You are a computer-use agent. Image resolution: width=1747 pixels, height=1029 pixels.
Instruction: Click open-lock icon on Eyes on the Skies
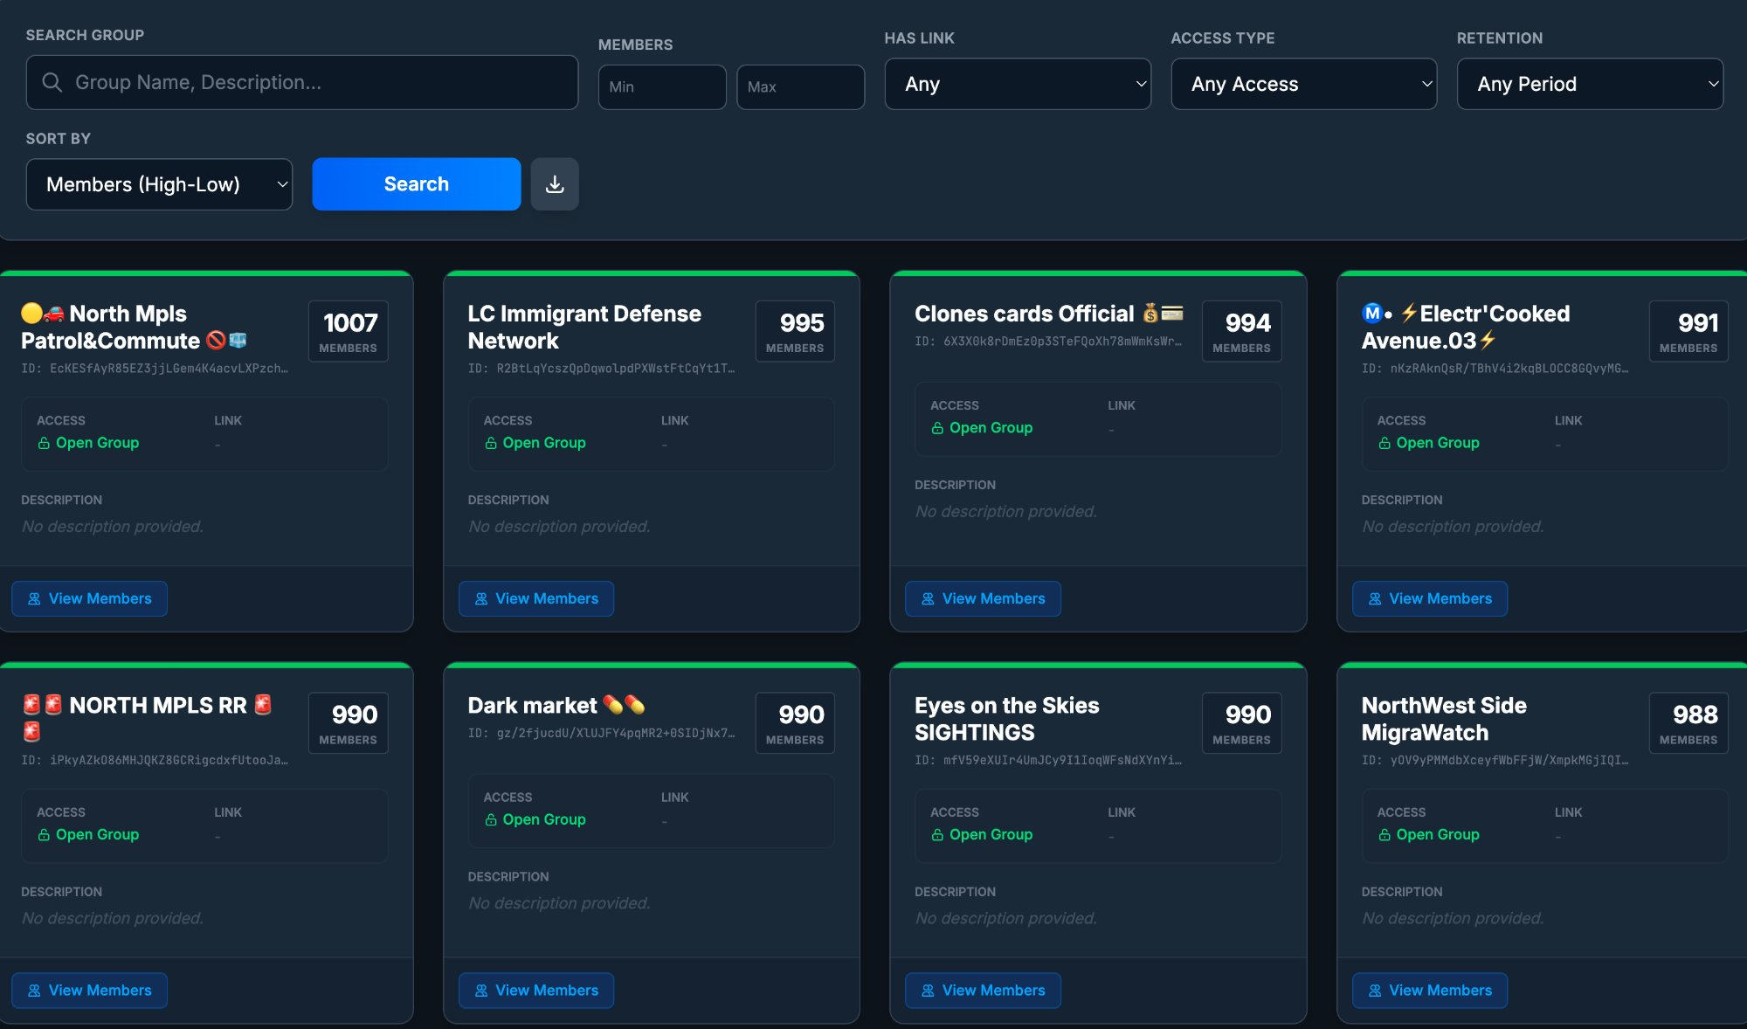pyautogui.click(x=937, y=835)
